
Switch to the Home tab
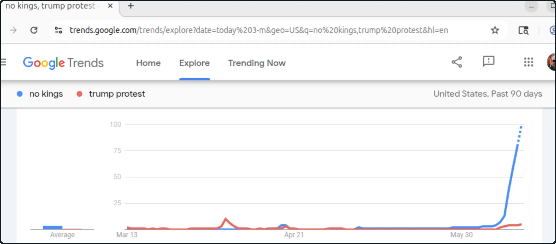click(x=148, y=63)
